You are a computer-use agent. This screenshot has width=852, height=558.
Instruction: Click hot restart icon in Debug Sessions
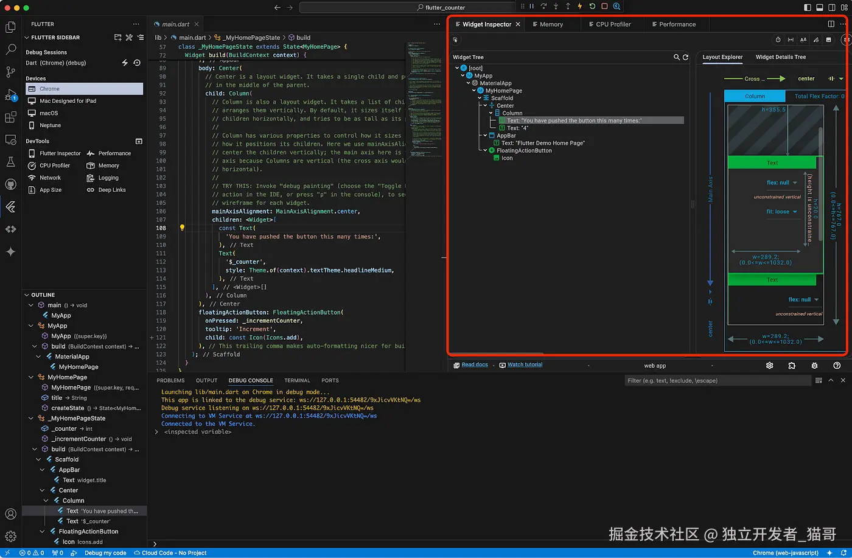click(x=137, y=63)
